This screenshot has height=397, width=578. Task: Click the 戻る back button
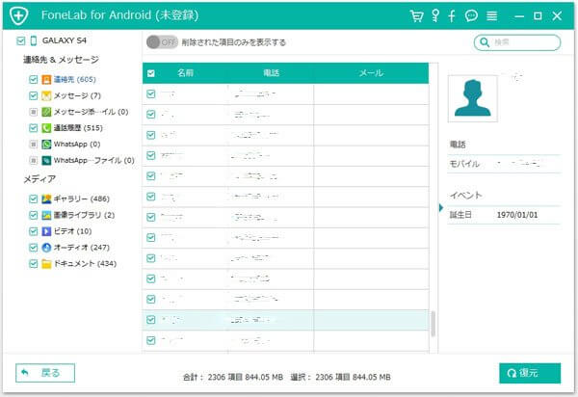(45, 373)
